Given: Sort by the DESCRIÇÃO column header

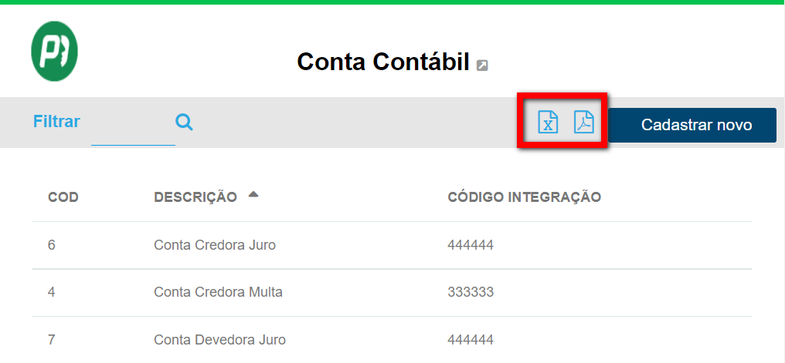Looking at the screenshot, I should coord(195,197).
